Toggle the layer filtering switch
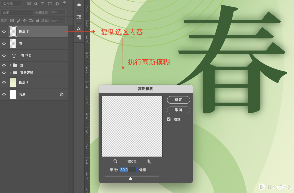Viewport: 294px width, 193px height. [64, 3]
